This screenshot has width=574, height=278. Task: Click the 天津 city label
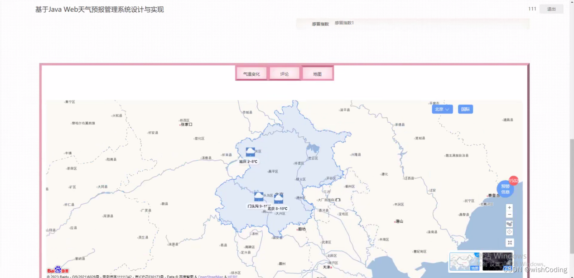(327, 267)
